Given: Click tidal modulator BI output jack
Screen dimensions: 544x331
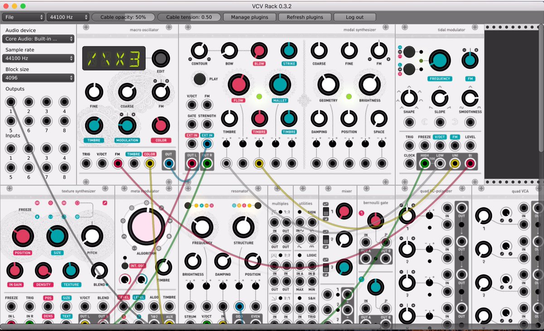Looking at the screenshot, I should (x=470, y=163).
